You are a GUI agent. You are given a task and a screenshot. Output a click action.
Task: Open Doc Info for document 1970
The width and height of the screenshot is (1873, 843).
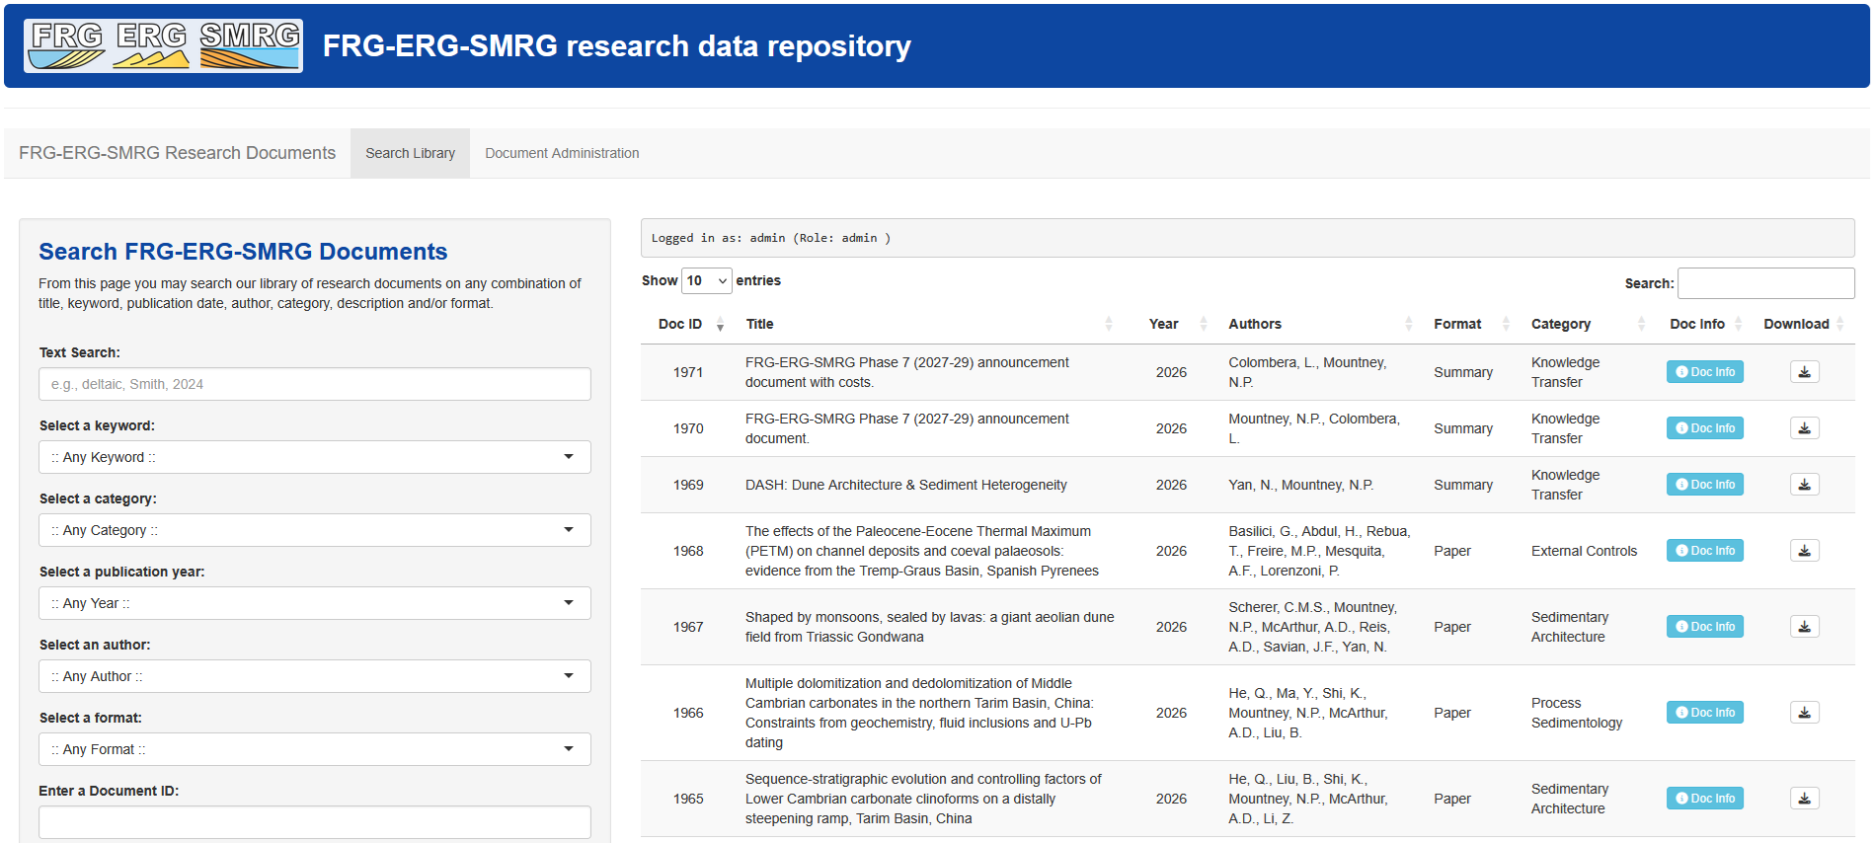1705,428
